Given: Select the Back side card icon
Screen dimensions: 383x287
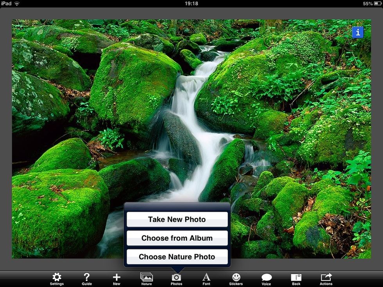Looking at the screenshot, I should coord(296,278).
